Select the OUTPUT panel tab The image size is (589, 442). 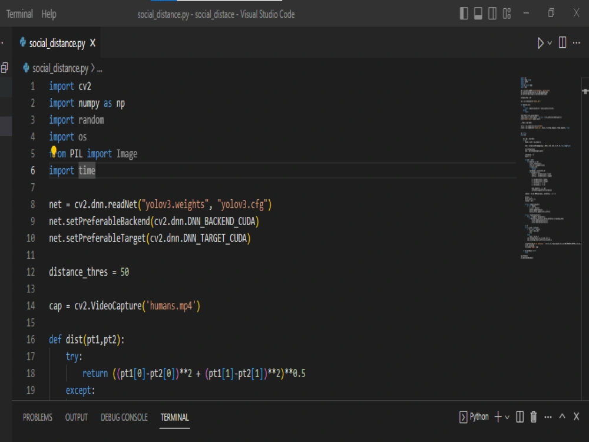[77, 417]
